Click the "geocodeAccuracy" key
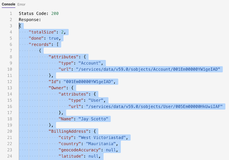Screen dimensions: 229x160 coord(80,150)
